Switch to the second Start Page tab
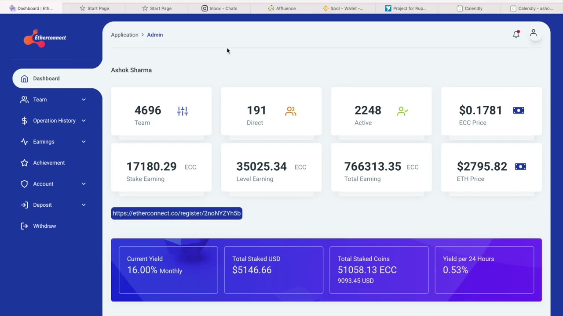The image size is (563, 316). point(157,8)
